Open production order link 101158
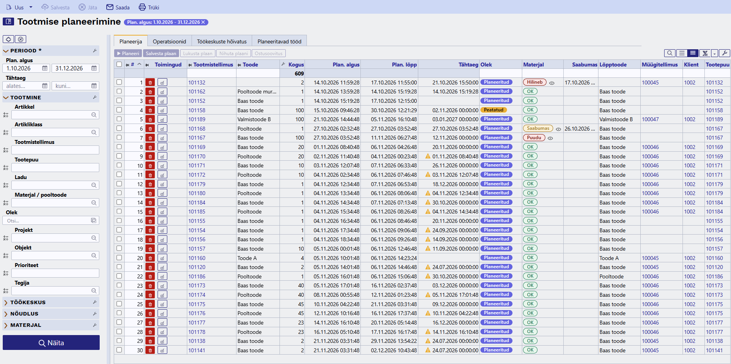Screen dimensions: 731x364 point(197,110)
